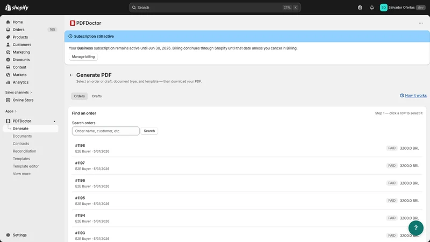The height and width of the screenshot is (242, 430).
Task: Switch to the Drafts tab
Action: pyautogui.click(x=97, y=96)
